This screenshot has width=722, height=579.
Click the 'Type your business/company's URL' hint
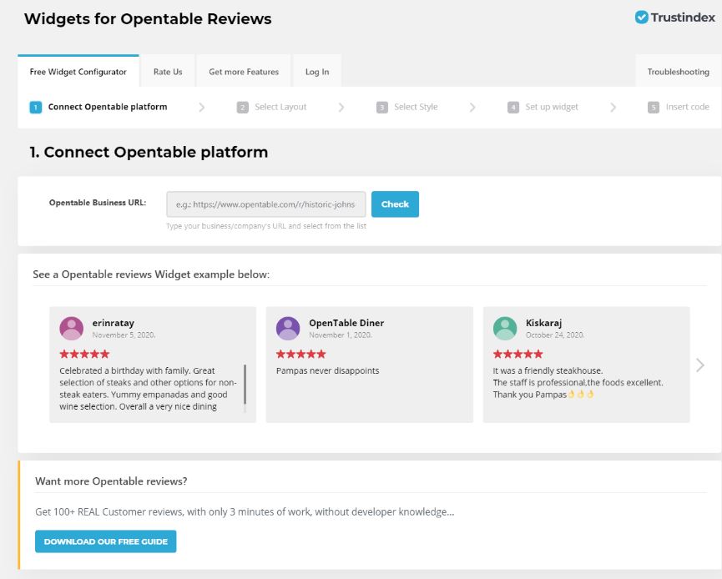[x=266, y=226]
